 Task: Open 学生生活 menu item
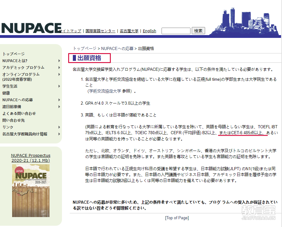point(10,86)
